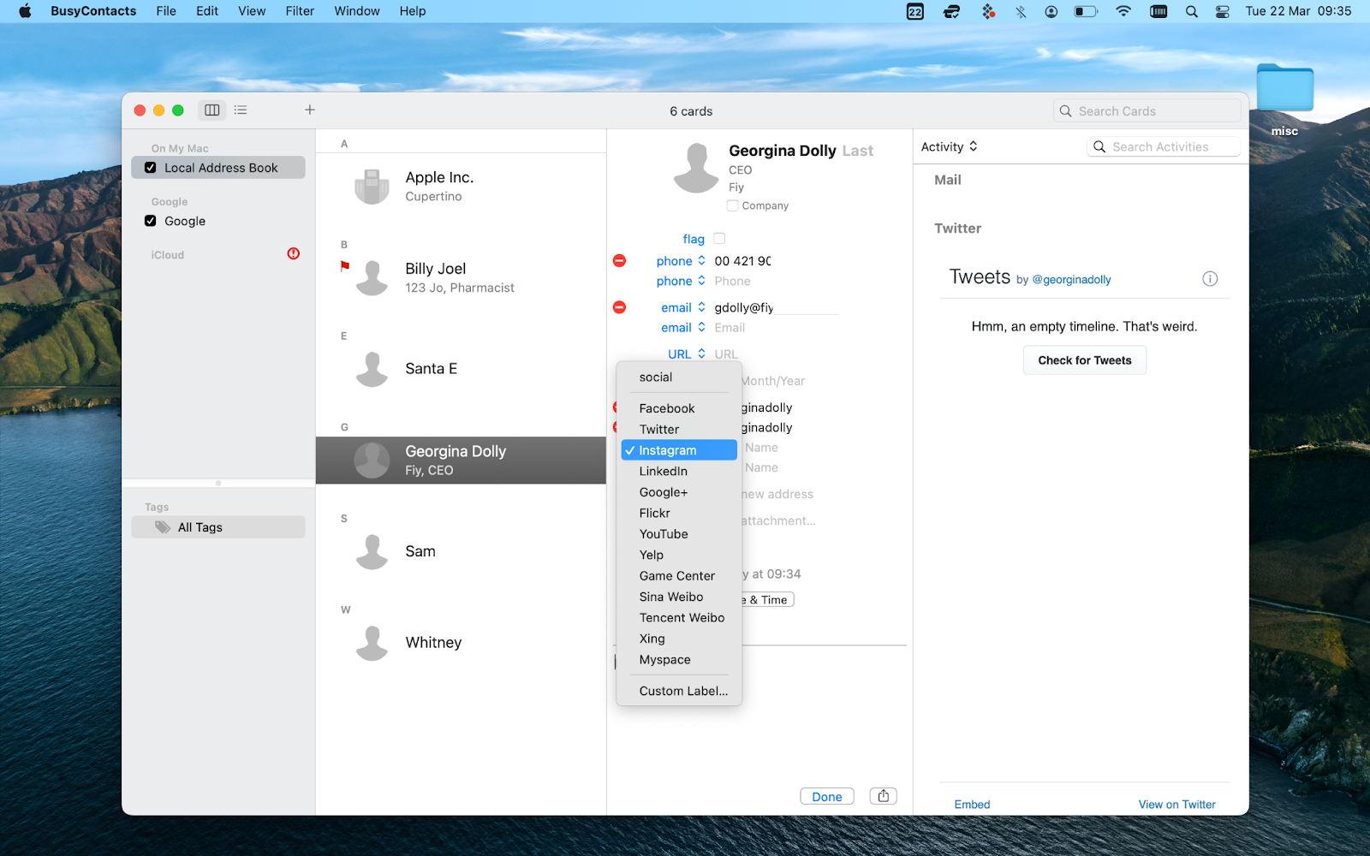Screen dimensions: 1370x856
Task: Click in the Search Activities field
Action: 1164,146
